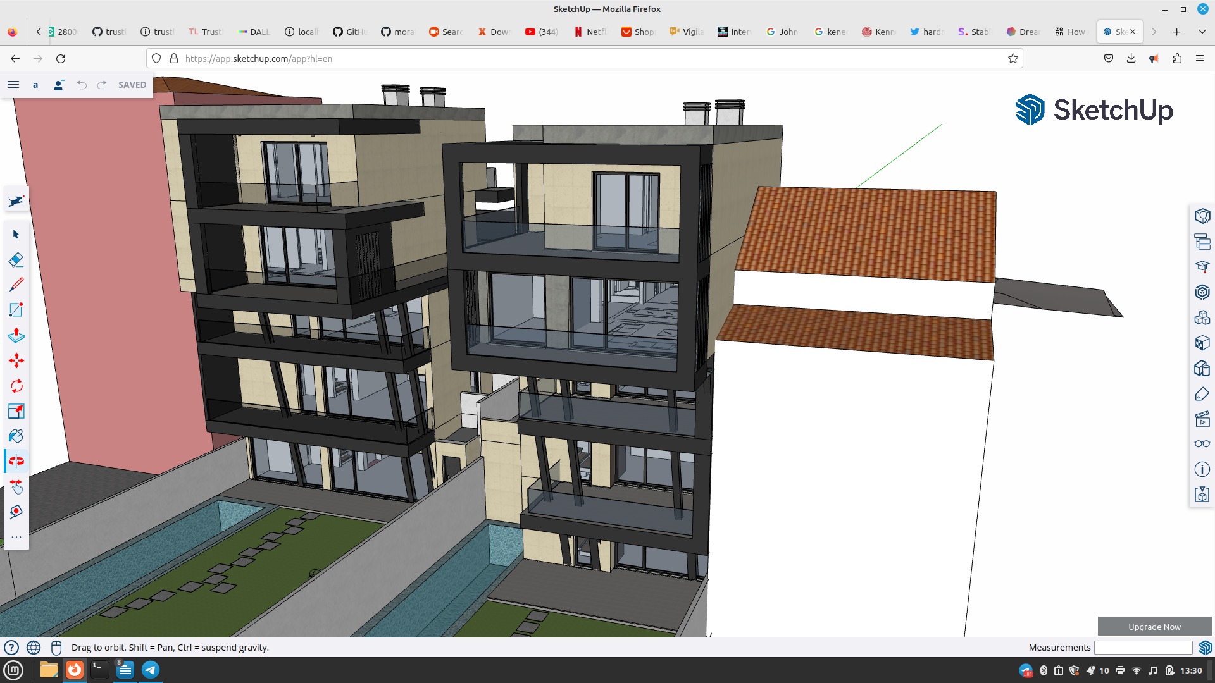Select the Push/Pull tool
Screen dimensions: 1215x683
click(16, 335)
